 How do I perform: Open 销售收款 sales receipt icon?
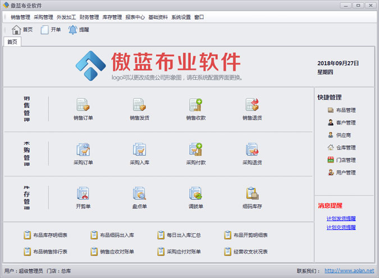click(195, 105)
